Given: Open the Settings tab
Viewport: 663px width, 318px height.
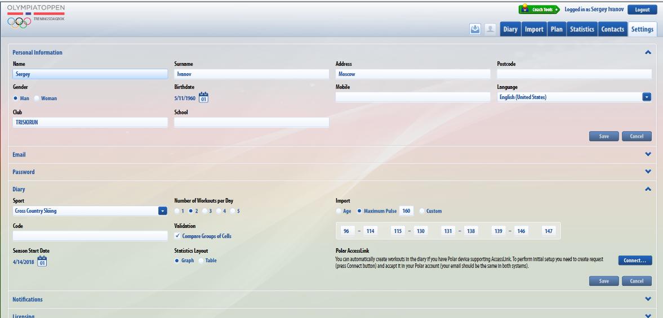Looking at the screenshot, I should (642, 29).
